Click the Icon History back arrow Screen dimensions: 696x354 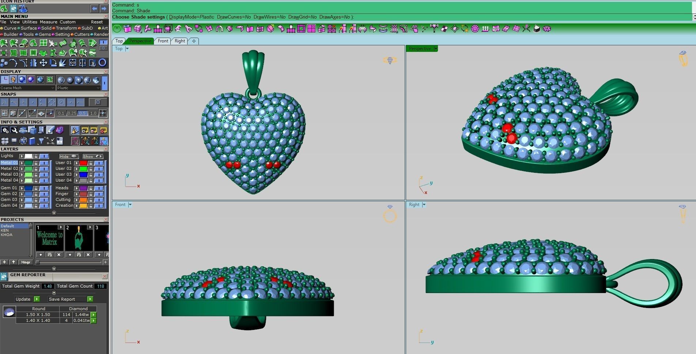click(95, 8)
